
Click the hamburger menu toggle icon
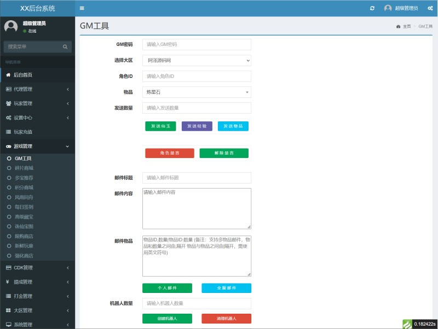tap(82, 8)
